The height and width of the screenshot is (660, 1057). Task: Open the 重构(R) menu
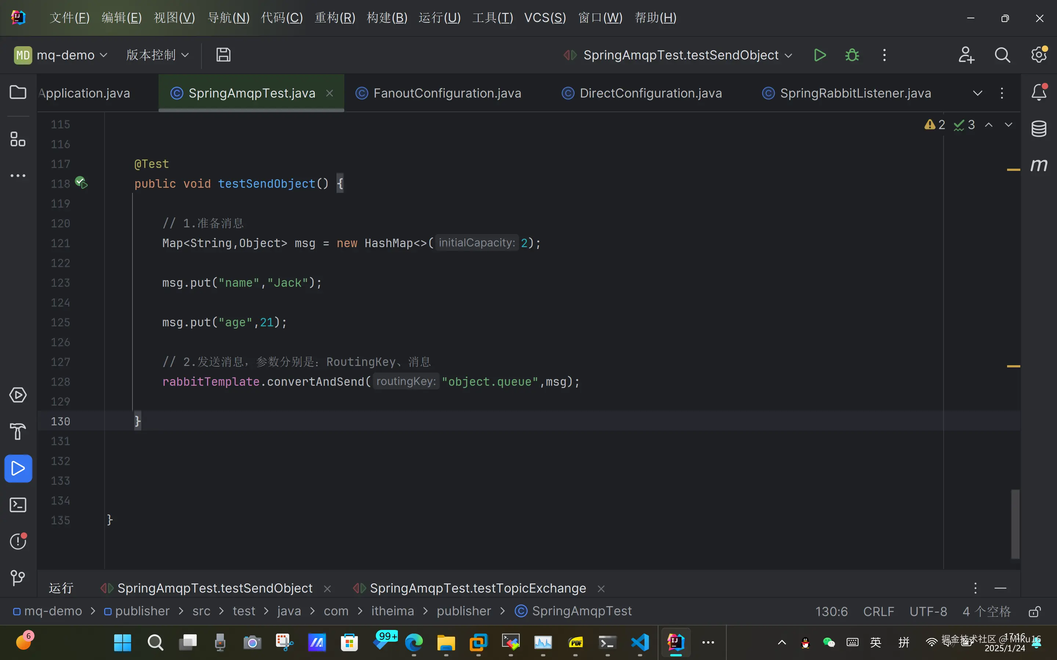(335, 18)
